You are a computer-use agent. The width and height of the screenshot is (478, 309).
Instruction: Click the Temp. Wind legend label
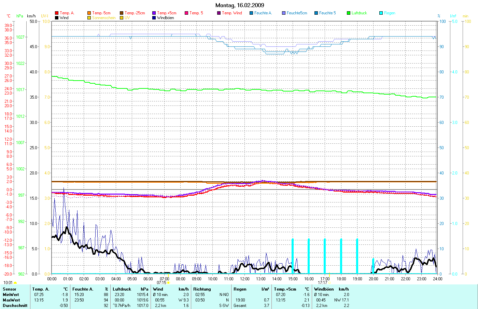coord(232,13)
